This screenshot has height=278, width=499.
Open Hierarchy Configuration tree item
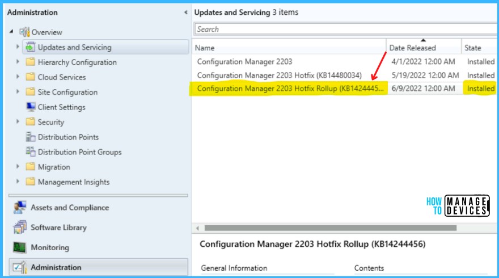[x=77, y=62]
